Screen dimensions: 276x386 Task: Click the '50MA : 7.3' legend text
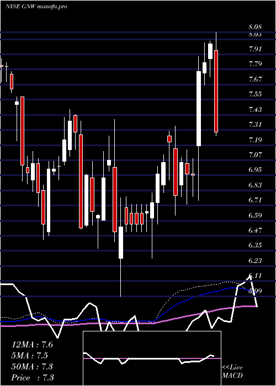32,367
